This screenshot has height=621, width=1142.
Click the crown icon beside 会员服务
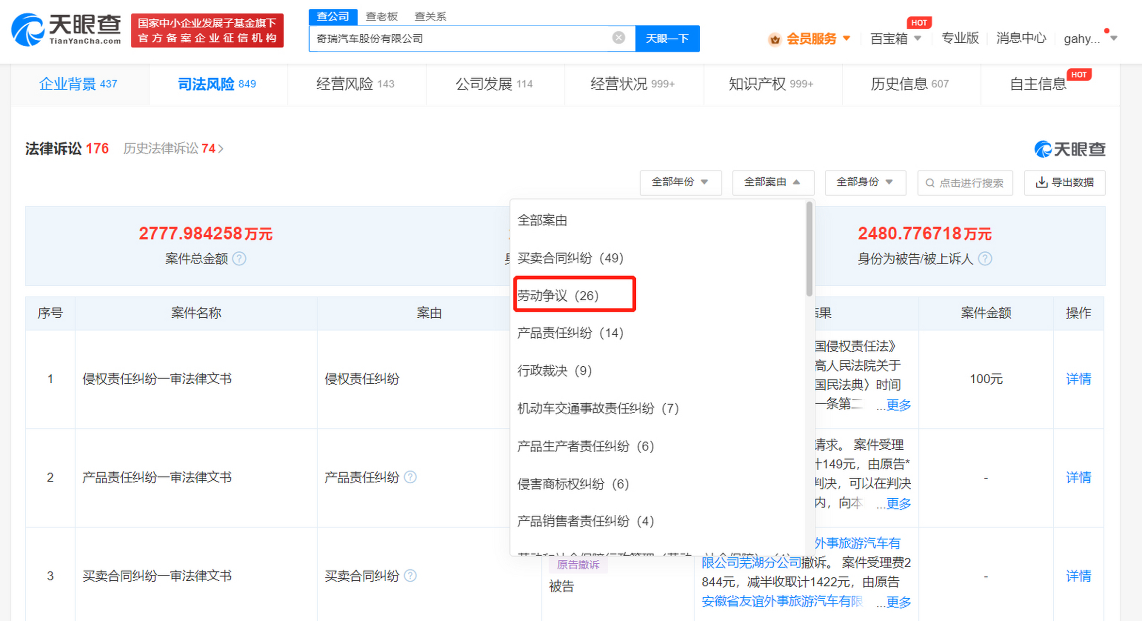click(774, 39)
